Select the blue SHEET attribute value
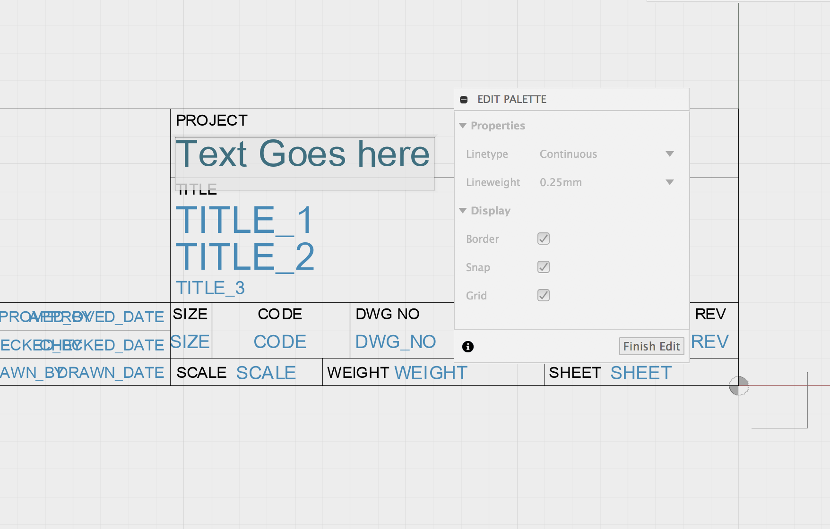Viewport: 830px width, 529px height. coord(641,373)
